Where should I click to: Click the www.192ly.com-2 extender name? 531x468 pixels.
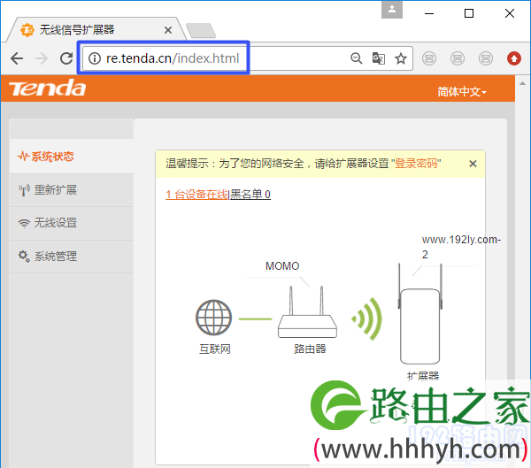461,247
